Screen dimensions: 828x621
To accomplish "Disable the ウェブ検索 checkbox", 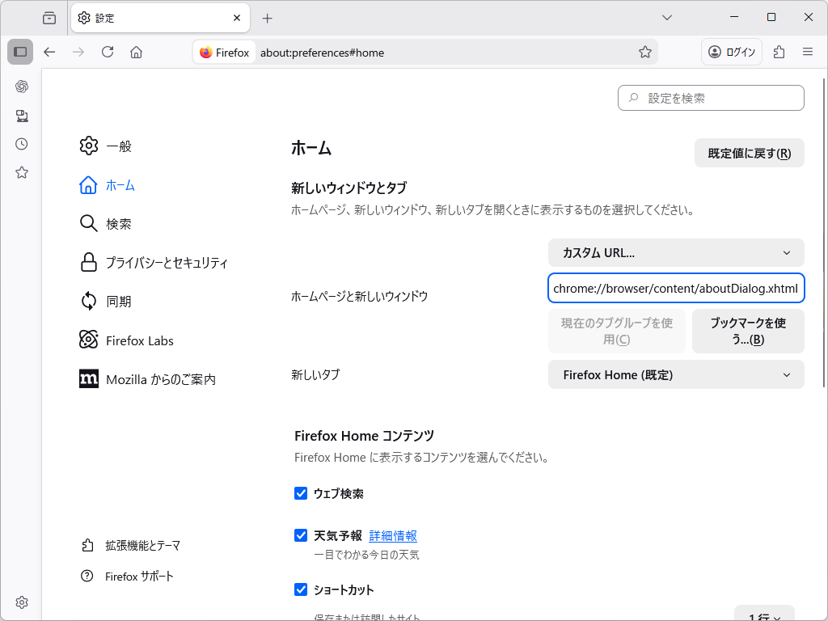I will pos(301,493).
